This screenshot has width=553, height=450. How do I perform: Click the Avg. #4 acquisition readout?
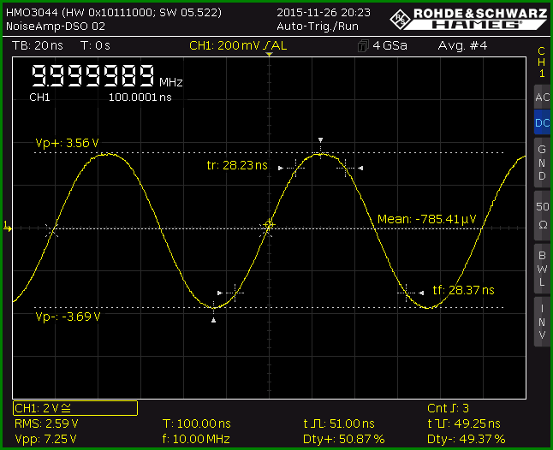[462, 46]
